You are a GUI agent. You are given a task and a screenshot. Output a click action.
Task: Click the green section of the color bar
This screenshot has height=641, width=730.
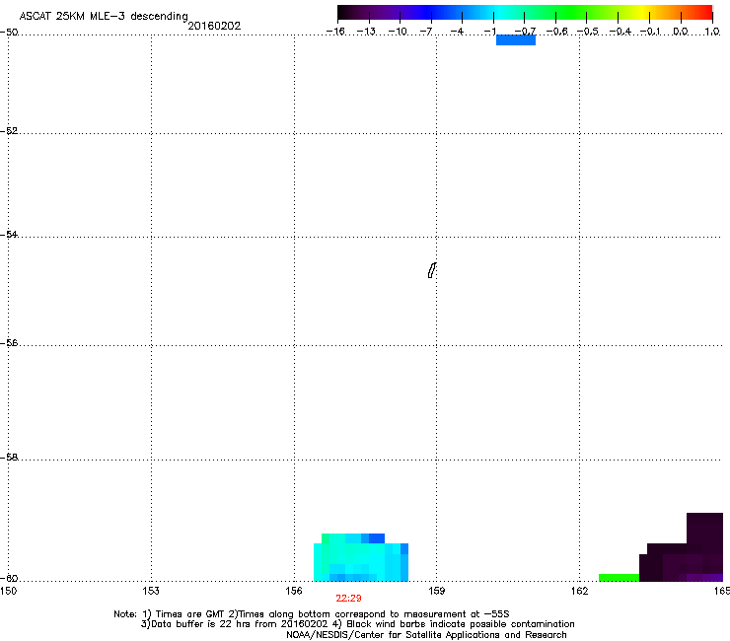pyautogui.click(x=572, y=12)
